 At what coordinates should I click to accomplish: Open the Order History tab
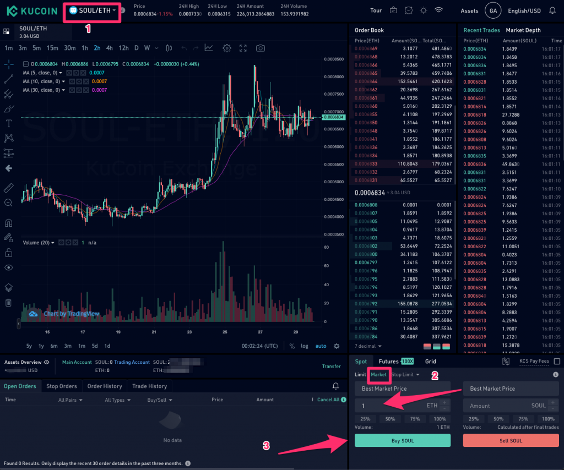105,386
